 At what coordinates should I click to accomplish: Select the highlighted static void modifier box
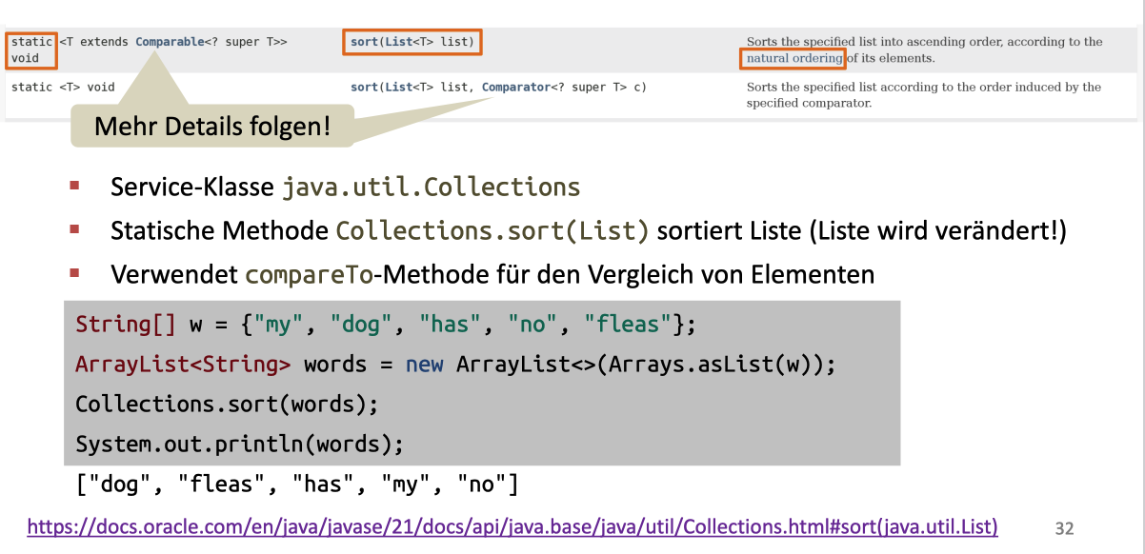pos(31,49)
